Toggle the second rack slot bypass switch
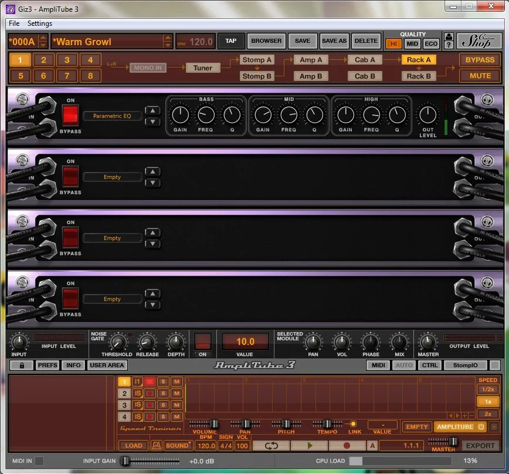This screenshot has width=509, height=474. 70,177
